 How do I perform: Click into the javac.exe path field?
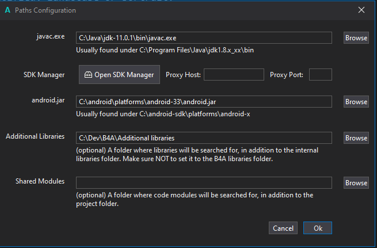(204, 38)
